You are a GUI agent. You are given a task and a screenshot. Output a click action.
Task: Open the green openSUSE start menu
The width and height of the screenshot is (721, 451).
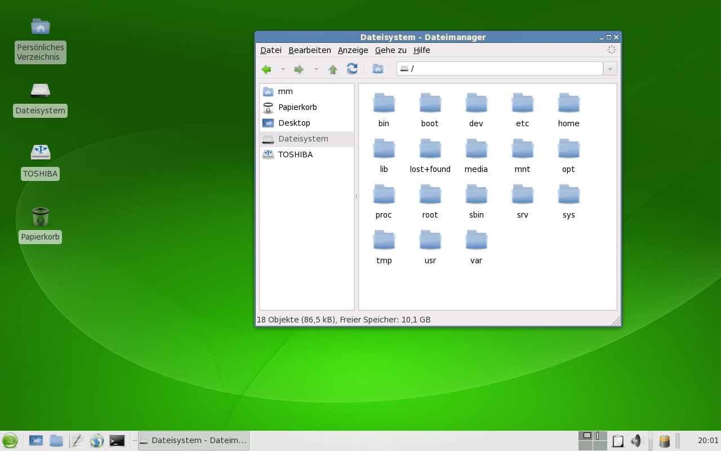coord(10,441)
